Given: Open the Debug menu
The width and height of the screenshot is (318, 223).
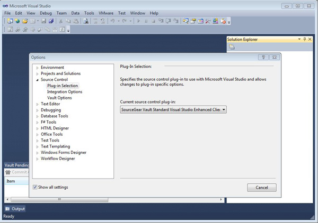Looking at the screenshot, I should pos(46,13).
